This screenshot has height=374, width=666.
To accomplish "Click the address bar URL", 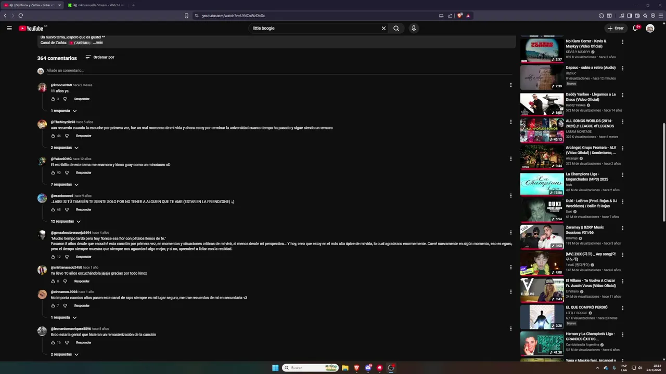I will [x=233, y=16].
